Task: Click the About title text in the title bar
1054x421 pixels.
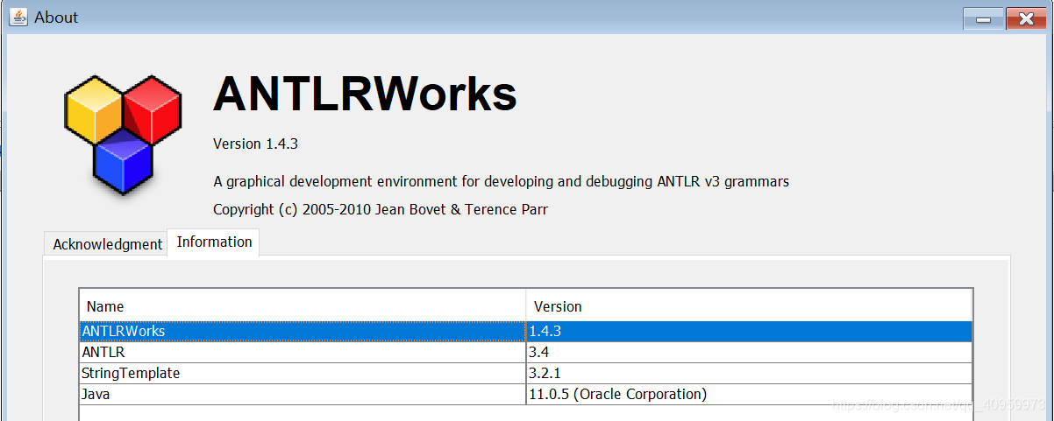Action: point(56,18)
